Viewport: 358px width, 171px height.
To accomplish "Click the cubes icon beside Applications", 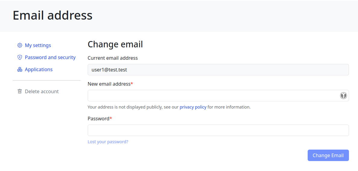I will (20, 69).
